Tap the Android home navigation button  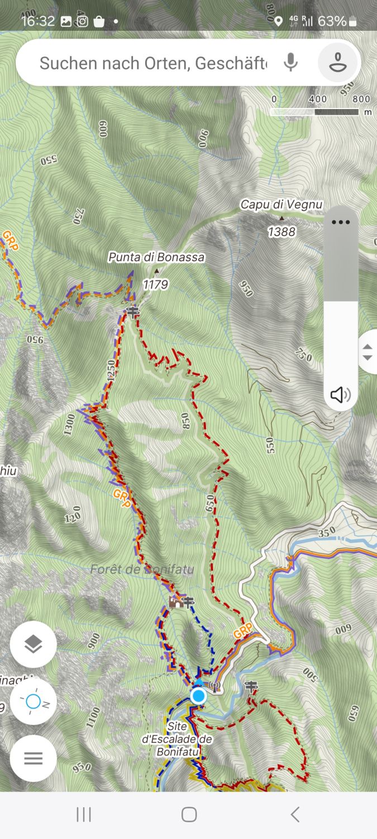tap(189, 814)
